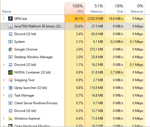Click the 14.6 MB/s disk value
Screen dimensions: 150x127
click(116, 19)
